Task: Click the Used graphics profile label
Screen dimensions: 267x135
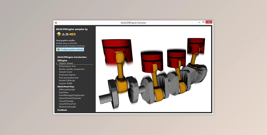Action: 65,40
